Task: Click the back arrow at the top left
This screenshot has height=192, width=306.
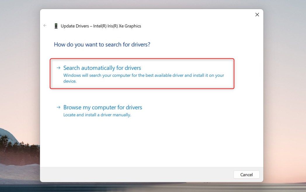Action: 45,25
